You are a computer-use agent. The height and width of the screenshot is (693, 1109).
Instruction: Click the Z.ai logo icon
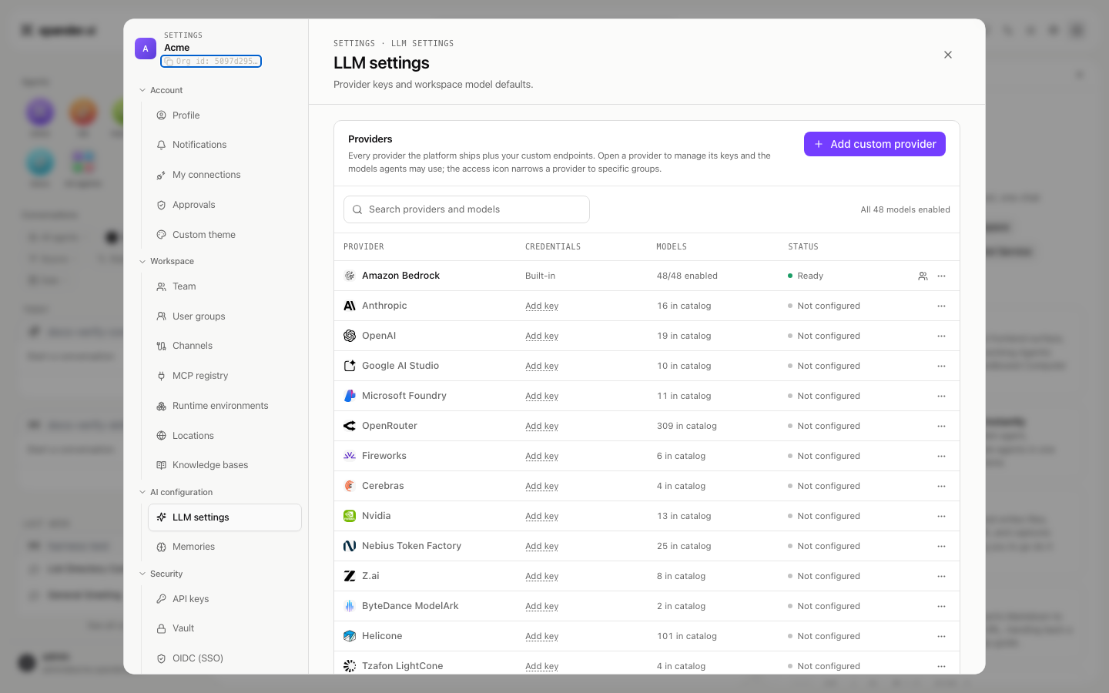pos(350,576)
